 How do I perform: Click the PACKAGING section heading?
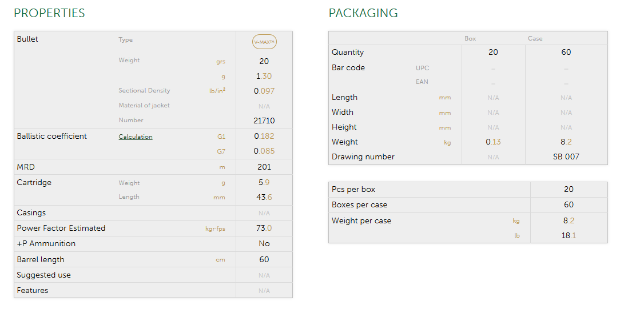[363, 13]
